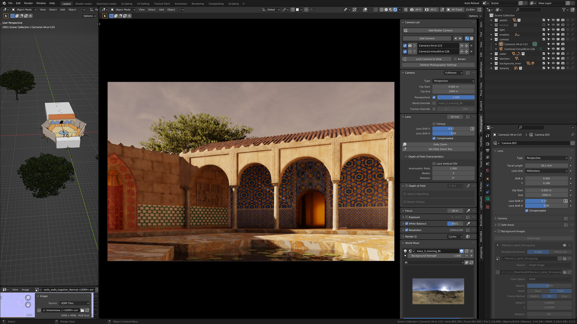
Task: Click auto Lens Shift V 'A' toggle in Photographer panel
Action: (472, 129)
